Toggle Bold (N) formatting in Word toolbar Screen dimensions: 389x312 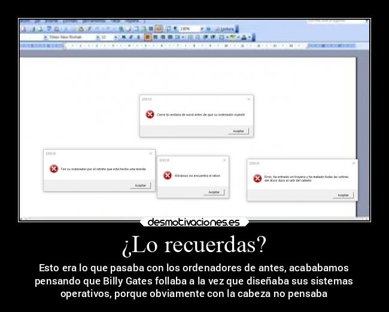click(x=123, y=37)
